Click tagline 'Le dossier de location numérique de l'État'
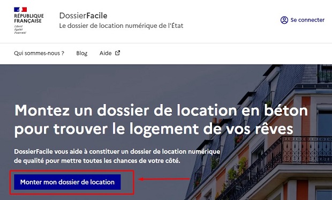 [121, 26]
